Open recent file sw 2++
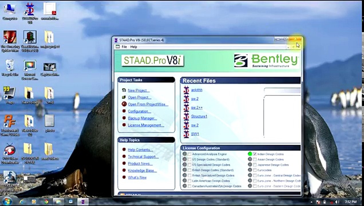This screenshot has height=206, width=364. tap(197, 108)
